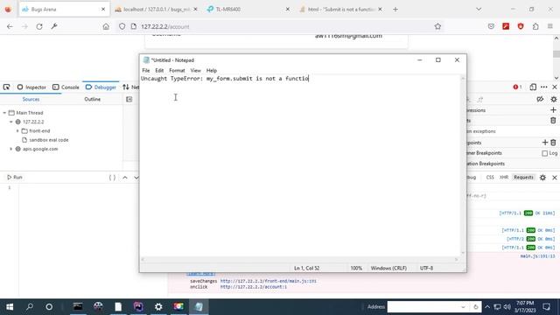Image resolution: width=560 pixels, height=315 pixels.
Task: Toggle the CSS filter in console
Action: (x=490, y=178)
